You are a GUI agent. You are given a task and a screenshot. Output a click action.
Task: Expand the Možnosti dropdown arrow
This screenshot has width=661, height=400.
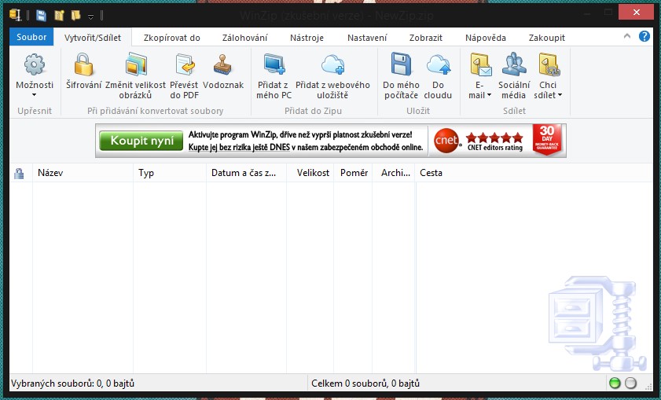click(x=34, y=95)
